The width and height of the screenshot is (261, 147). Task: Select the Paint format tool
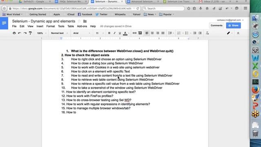point(30,33)
